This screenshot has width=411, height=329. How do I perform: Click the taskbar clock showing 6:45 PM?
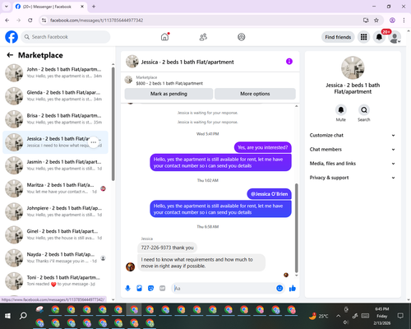[382, 316]
